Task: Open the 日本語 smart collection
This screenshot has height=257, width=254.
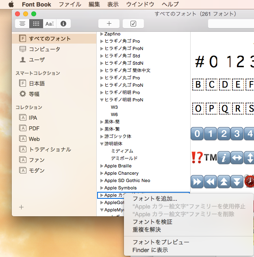Action: pos(54,83)
